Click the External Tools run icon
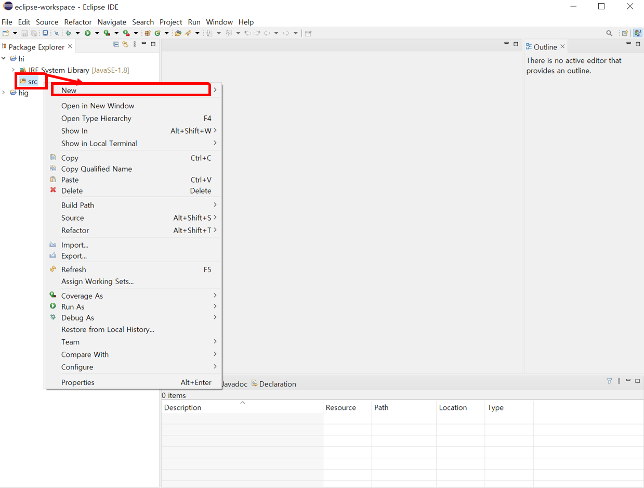 tap(126, 33)
